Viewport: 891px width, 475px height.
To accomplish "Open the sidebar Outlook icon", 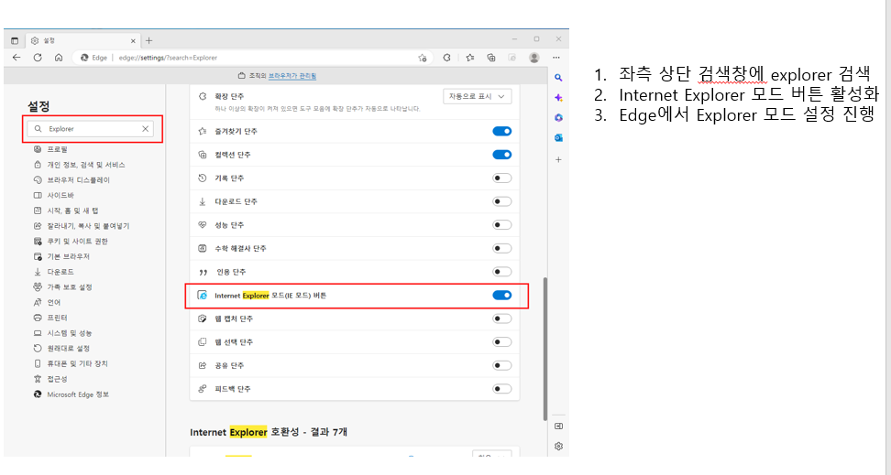I will pyautogui.click(x=558, y=138).
